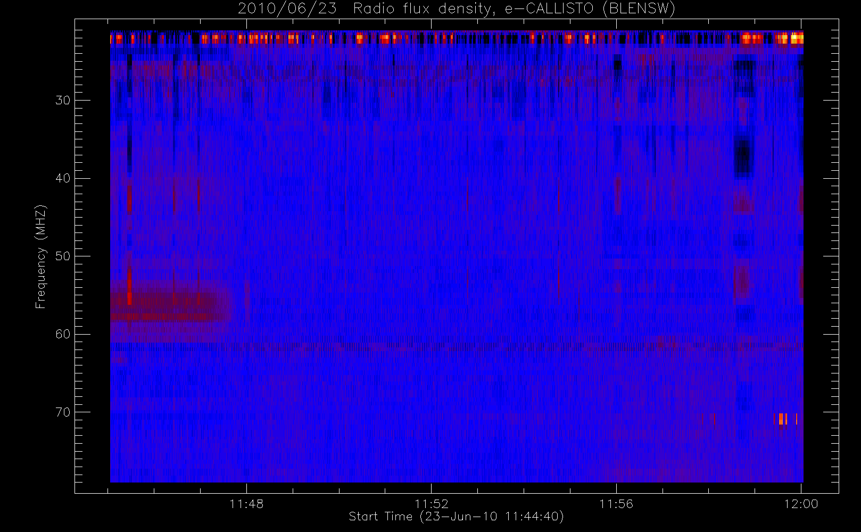Click the '11:52' time tick label
861x532 pixels.
tap(432, 504)
